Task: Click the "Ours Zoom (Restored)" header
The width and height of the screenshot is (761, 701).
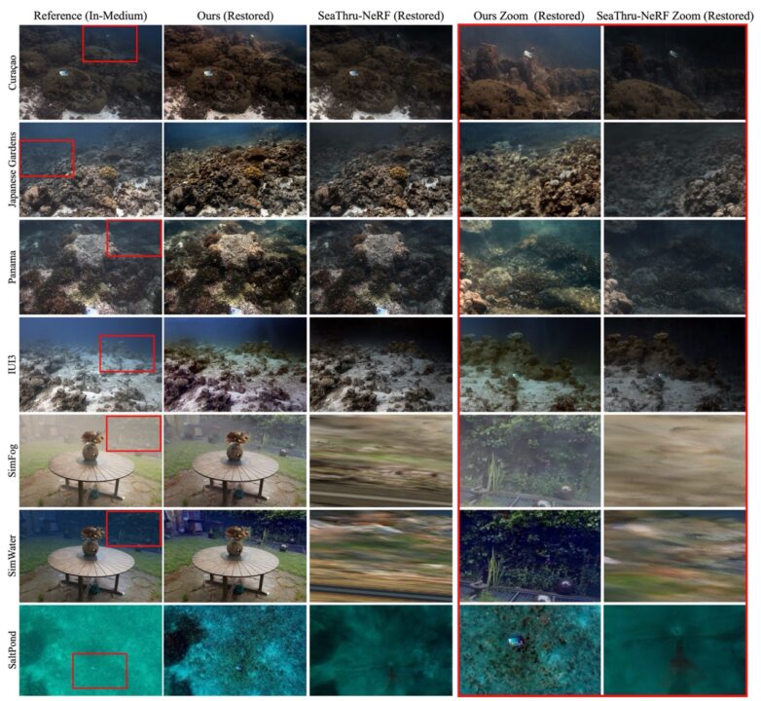Action: pos(528,16)
